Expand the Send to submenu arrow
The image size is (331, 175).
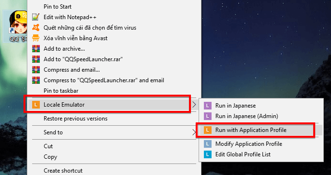click(x=194, y=132)
